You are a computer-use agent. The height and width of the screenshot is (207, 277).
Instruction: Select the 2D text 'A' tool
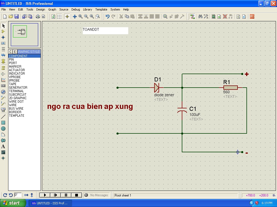[3, 146]
